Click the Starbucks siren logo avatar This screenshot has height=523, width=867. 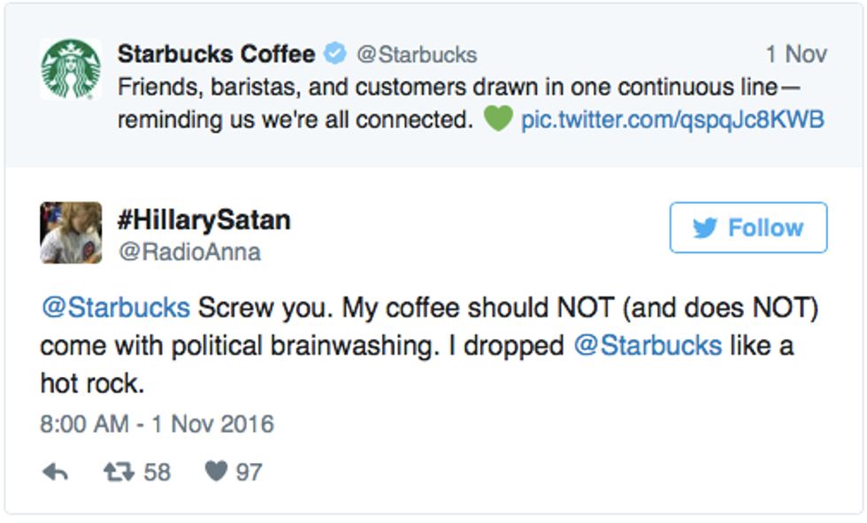pos(70,69)
